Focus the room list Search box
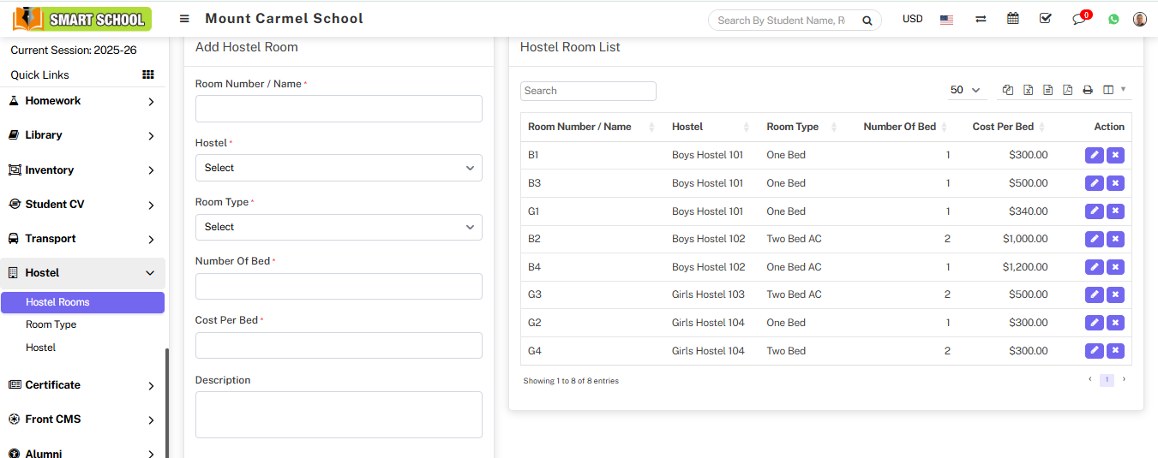 [588, 91]
